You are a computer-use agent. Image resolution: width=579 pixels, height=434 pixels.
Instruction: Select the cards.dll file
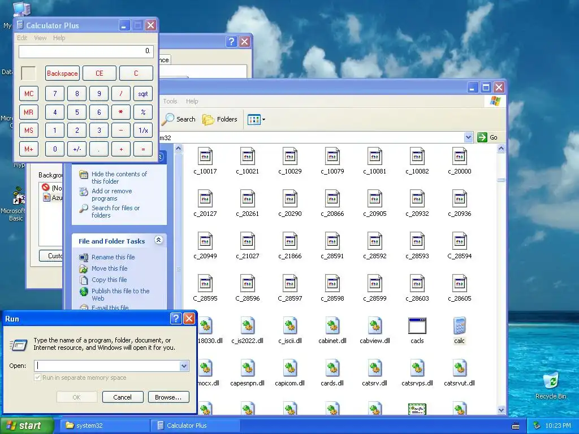[332, 373]
